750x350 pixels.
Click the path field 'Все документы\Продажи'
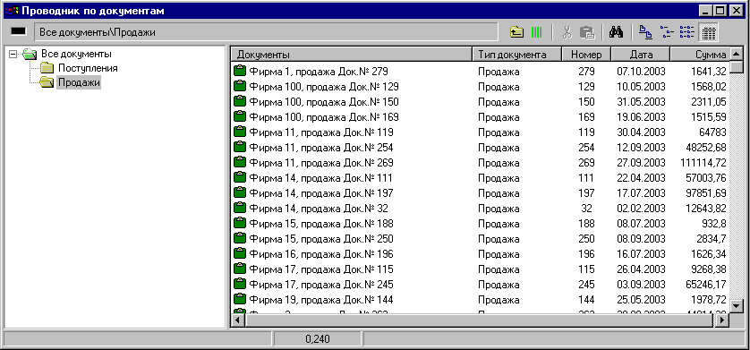coord(266,32)
